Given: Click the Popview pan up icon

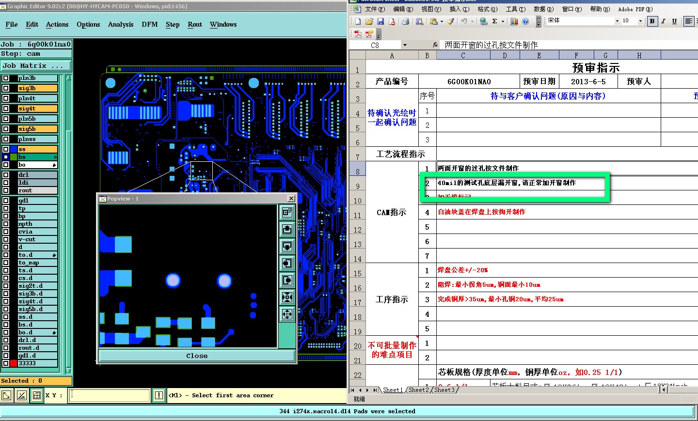Looking at the screenshot, I should 287,229.
